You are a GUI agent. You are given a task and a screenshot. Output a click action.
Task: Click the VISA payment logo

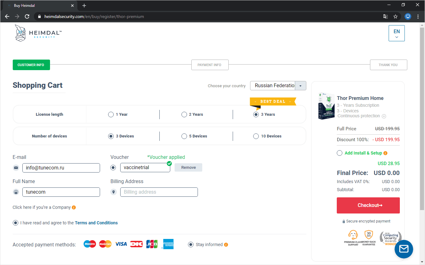point(121,244)
